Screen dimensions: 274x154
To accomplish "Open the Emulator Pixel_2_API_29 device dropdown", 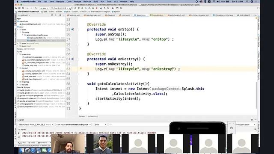I will (x=36, y=124).
